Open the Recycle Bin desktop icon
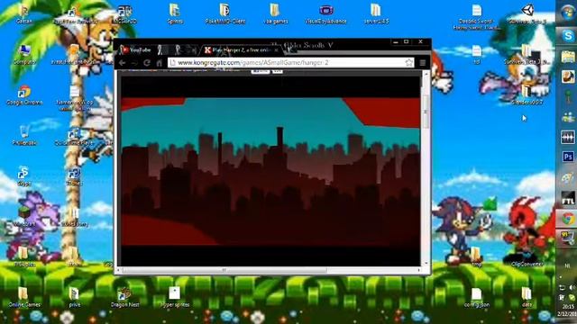577x324 pixels. click(x=24, y=136)
